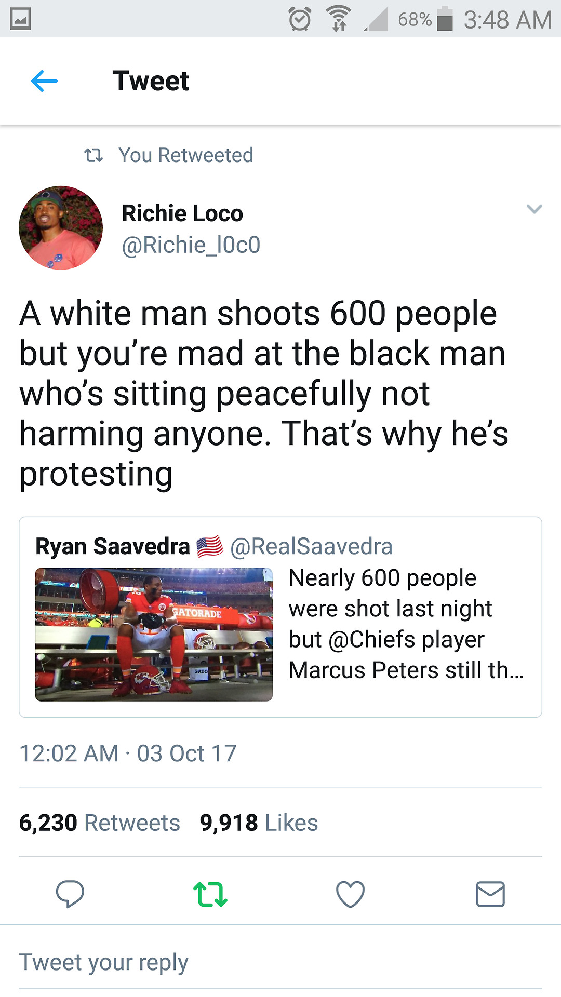The image size is (561, 997).
Task: Toggle the green retweet button
Action: [210, 894]
